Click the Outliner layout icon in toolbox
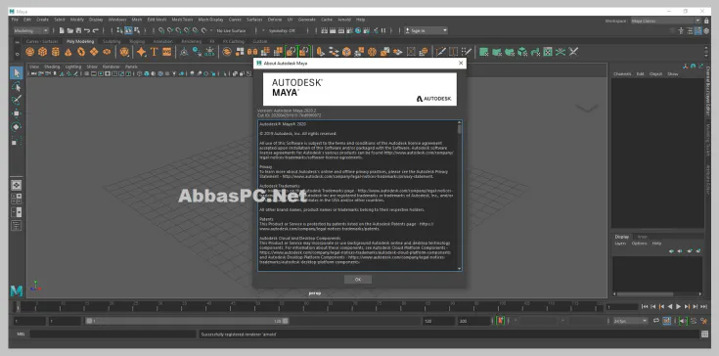Image resolution: width=719 pixels, height=356 pixels. click(17, 225)
